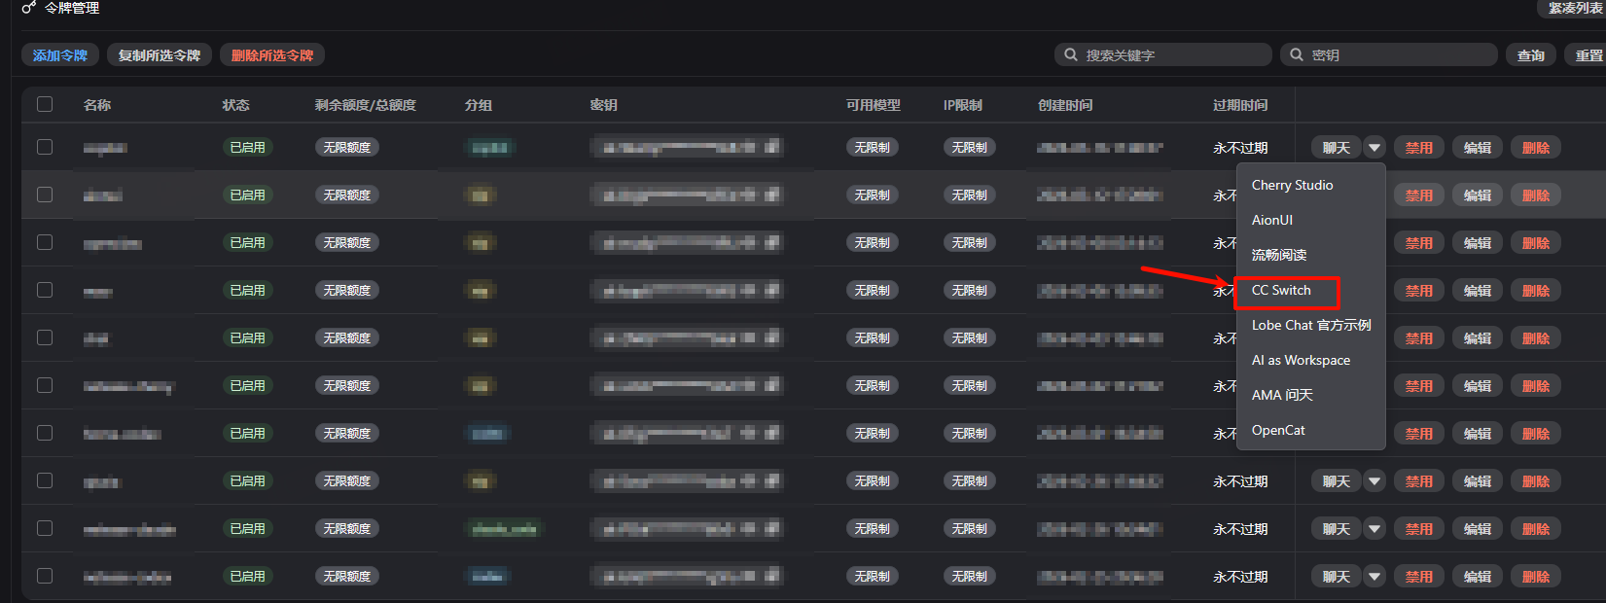
Task: Expand the 聊天 dropdown arrow in last row
Action: coord(1374,577)
